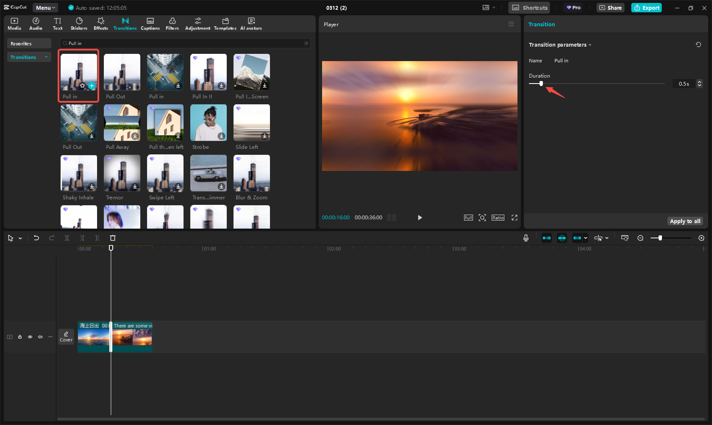Click the undo arrow in timeline toolbar
Screen dimensions: 712x425
pos(36,238)
